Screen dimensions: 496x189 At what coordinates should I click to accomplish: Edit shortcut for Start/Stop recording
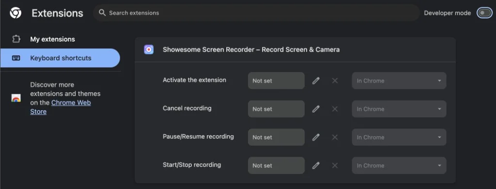(316, 166)
